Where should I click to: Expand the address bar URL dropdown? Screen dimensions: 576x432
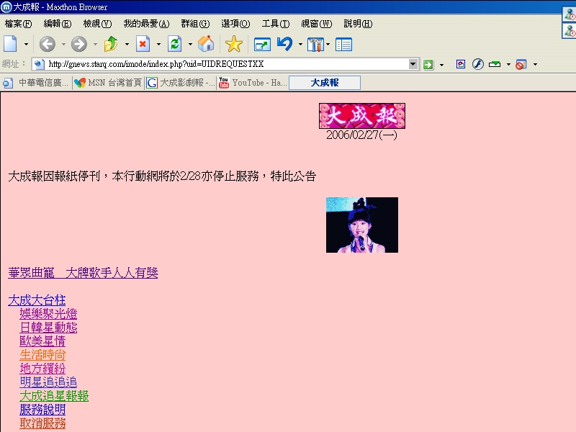[x=413, y=64]
